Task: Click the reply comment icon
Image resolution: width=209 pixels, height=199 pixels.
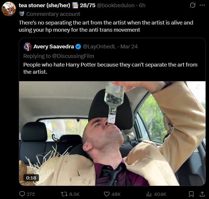Action: [x=23, y=194]
